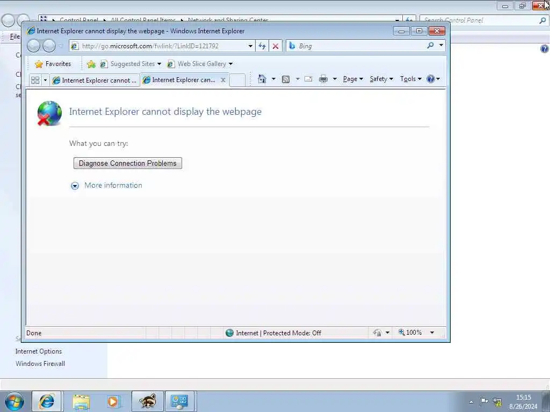Expand search provider dropdown arrow
The height and width of the screenshot is (412, 550).
pyautogui.click(x=441, y=45)
